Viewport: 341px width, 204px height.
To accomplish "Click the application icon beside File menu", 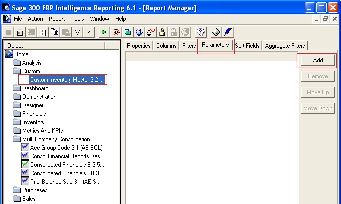I will pos(7,19).
